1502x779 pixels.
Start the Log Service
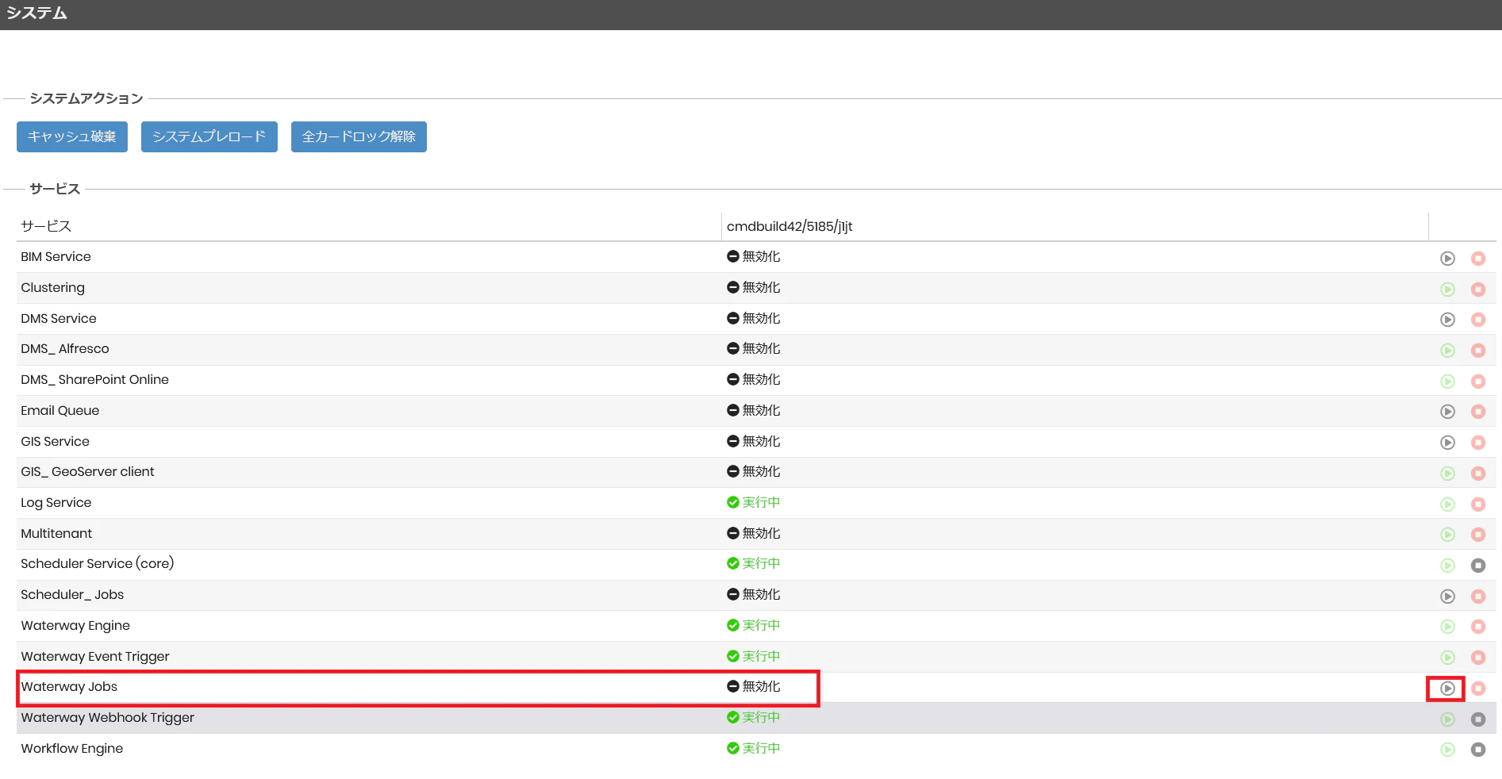[1447, 504]
